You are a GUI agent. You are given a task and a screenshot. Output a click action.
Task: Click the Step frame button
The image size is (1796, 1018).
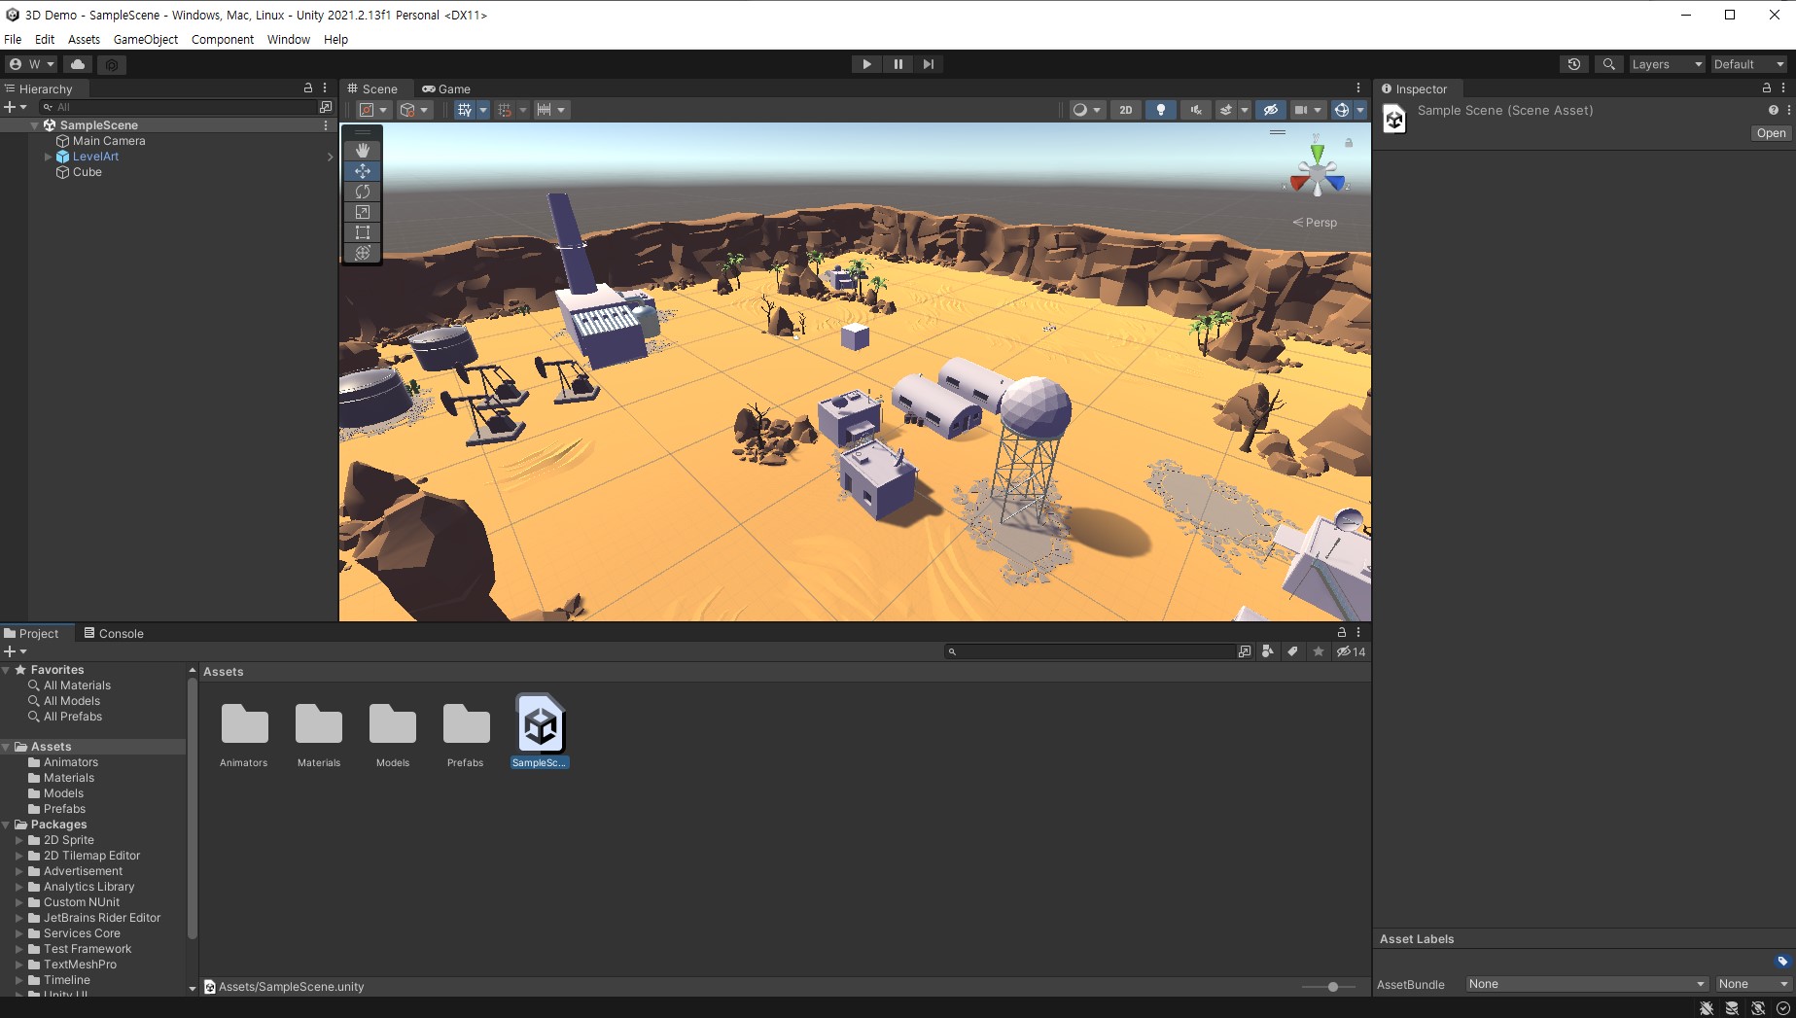coord(929,64)
